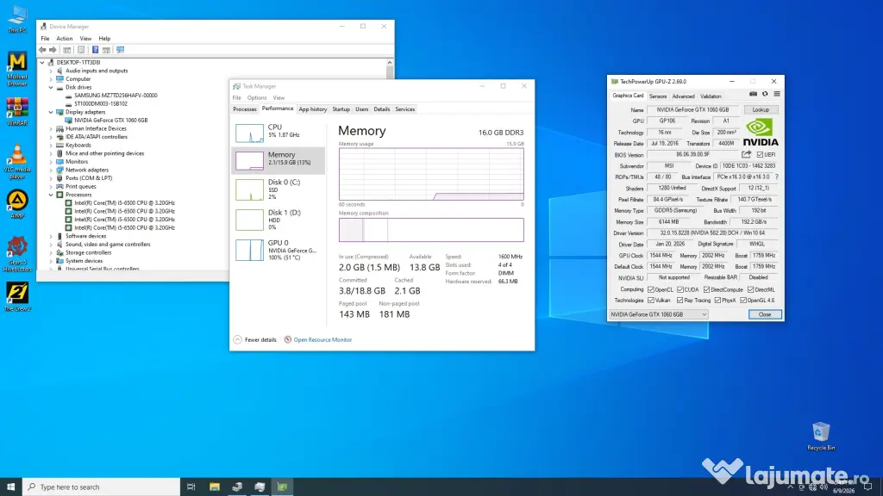883x496 pixels.
Task: Open This PC desktop icon
Action: pos(17,19)
